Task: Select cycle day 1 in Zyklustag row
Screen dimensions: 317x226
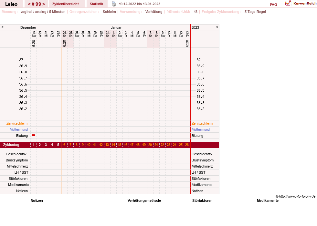Action: point(34,145)
